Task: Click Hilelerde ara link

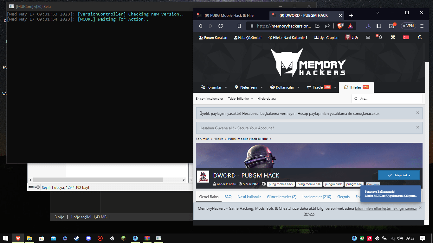Action: pyautogui.click(x=267, y=99)
